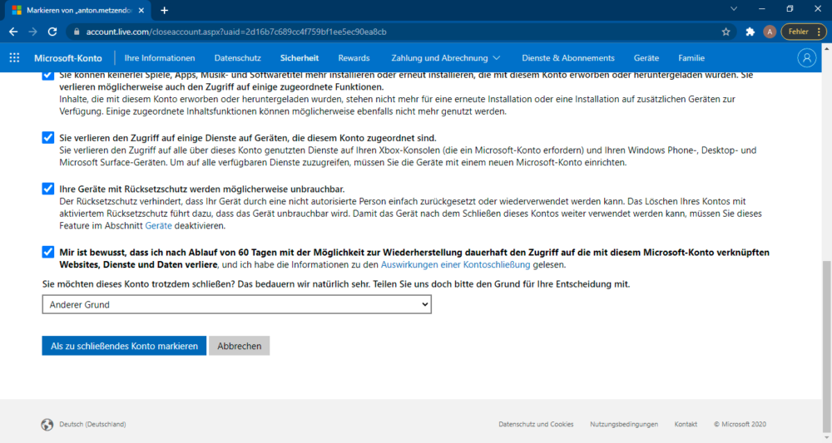The width and height of the screenshot is (832, 443).
Task: Click the page vertical scrollbar thumb
Action: 827,347
